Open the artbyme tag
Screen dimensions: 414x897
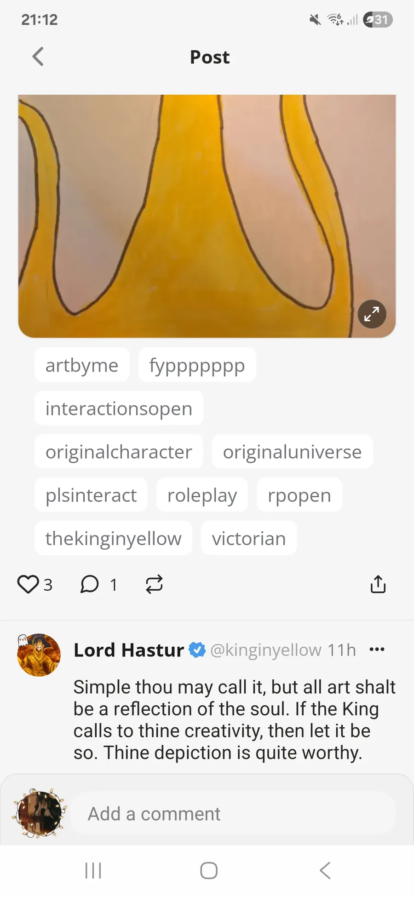click(82, 365)
